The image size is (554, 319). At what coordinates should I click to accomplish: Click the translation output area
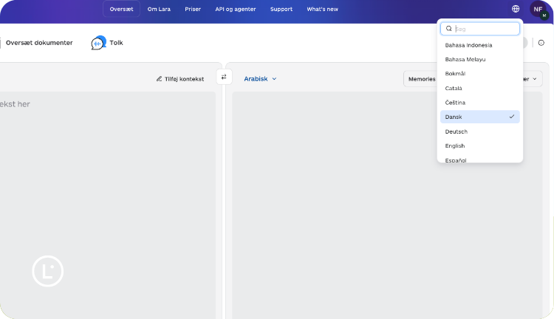[x=387, y=205]
